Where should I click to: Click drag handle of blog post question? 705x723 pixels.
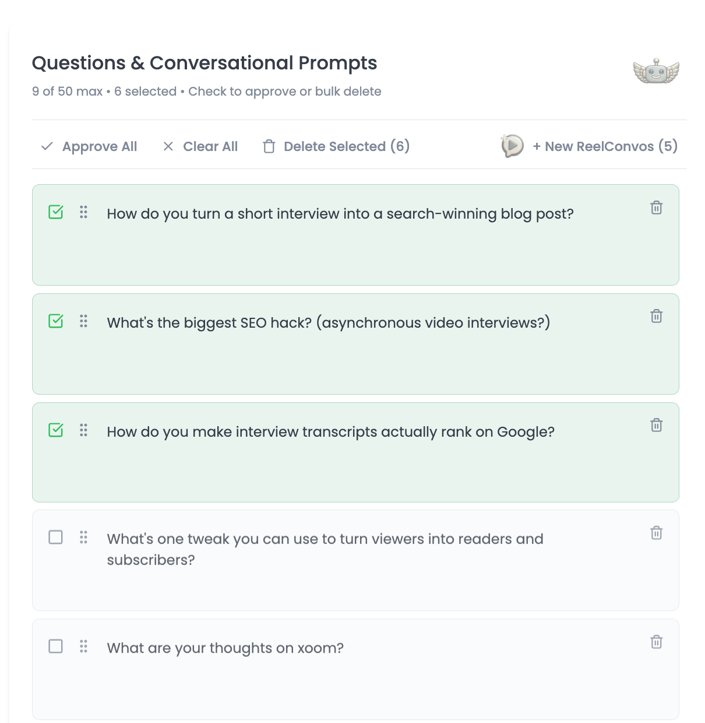click(x=84, y=212)
